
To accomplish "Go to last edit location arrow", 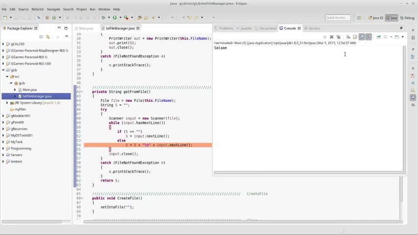I will [x=189, y=18].
